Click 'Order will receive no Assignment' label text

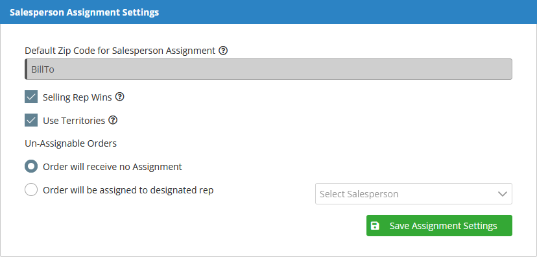click(112, 167)
